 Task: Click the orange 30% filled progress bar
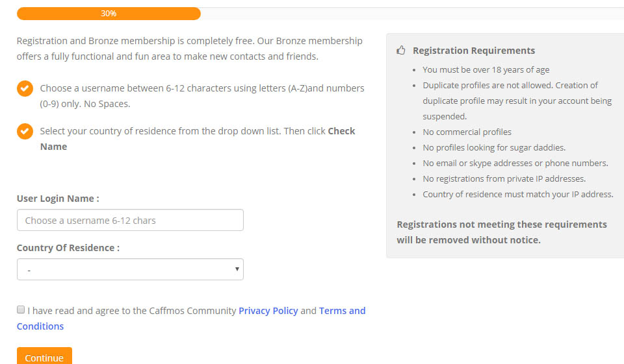click(x=109, y=13)
